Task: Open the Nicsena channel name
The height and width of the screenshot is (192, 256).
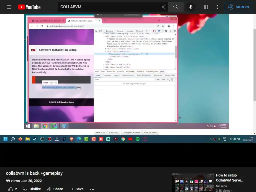Action: (x=221, y=186)
